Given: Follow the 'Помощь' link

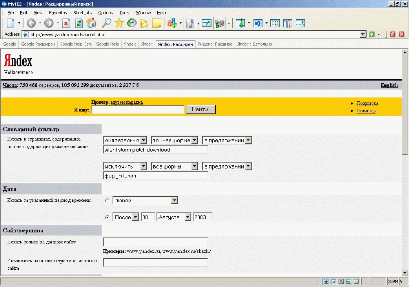Looking at the screenshot, I should 366,111.
